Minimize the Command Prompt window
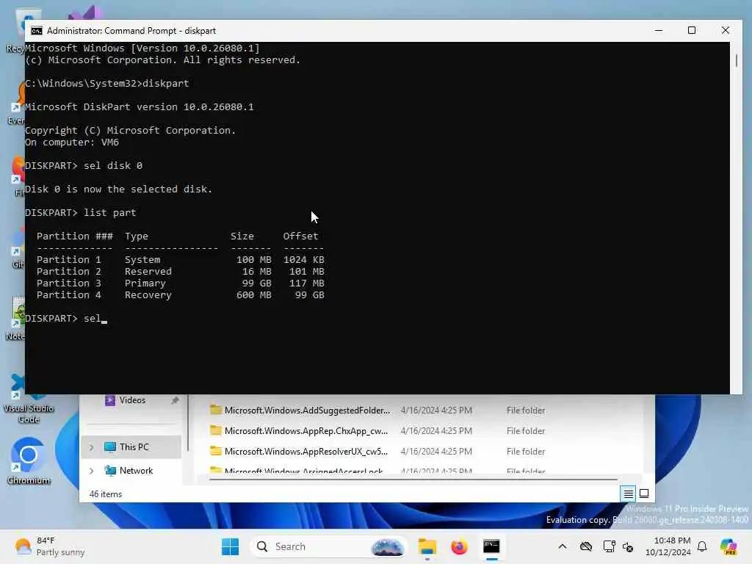752x564 pixels. click(x=659, y=30)
